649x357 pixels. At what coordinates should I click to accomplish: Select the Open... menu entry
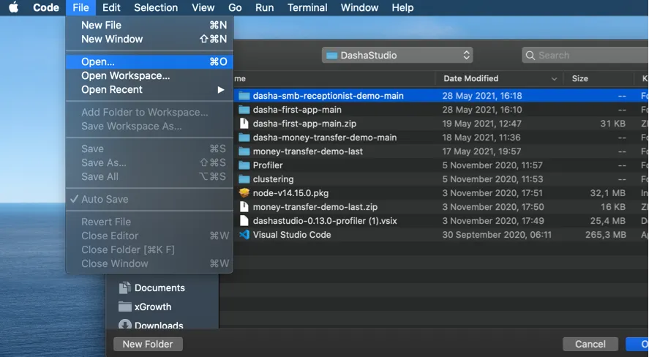pos(149,61)
